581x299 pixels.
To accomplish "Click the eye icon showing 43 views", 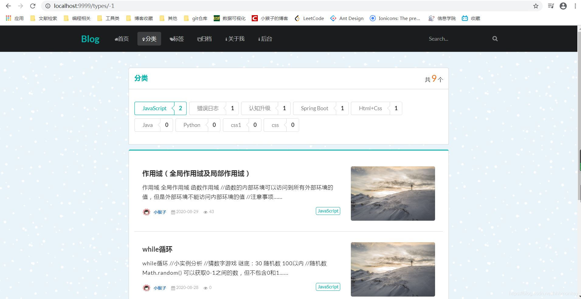I will click(206, 212).
